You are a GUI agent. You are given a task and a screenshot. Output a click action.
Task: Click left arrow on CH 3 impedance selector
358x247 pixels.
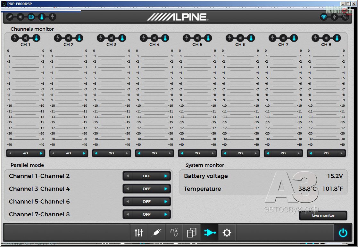[96, 153]
